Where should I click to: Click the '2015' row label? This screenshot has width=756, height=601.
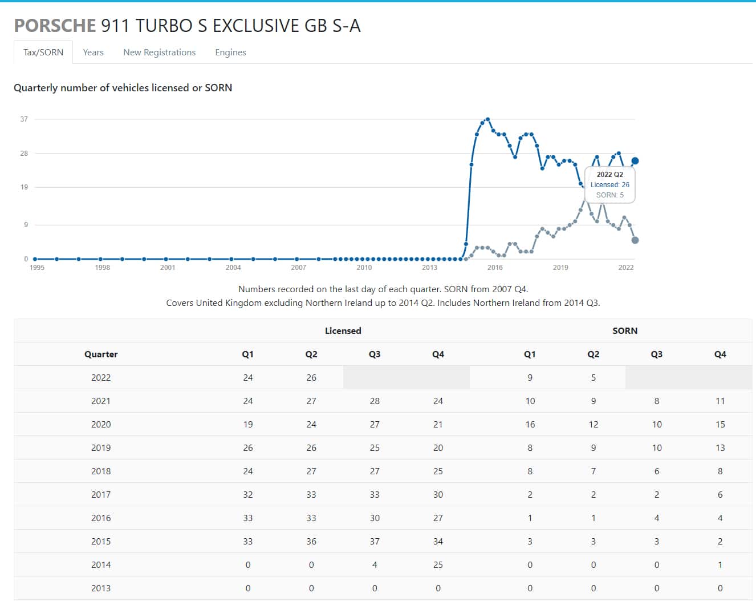click(x=101, y=541)
